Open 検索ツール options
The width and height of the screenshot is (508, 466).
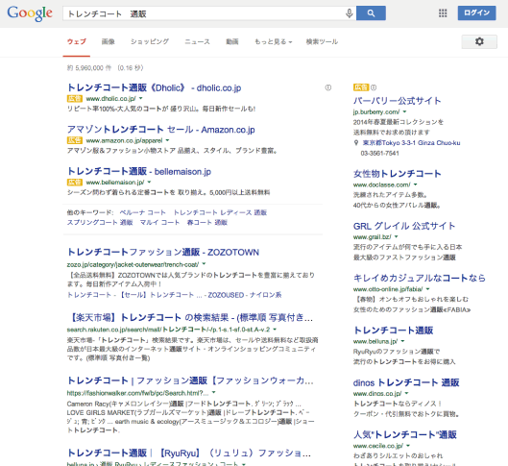322,41
